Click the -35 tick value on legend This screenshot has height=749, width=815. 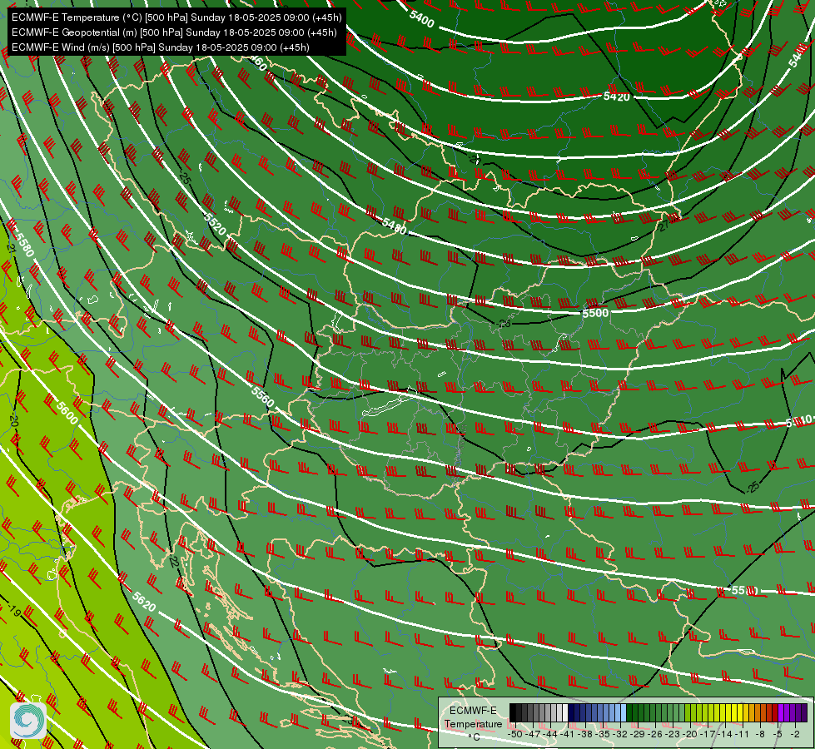pos(603,734)
